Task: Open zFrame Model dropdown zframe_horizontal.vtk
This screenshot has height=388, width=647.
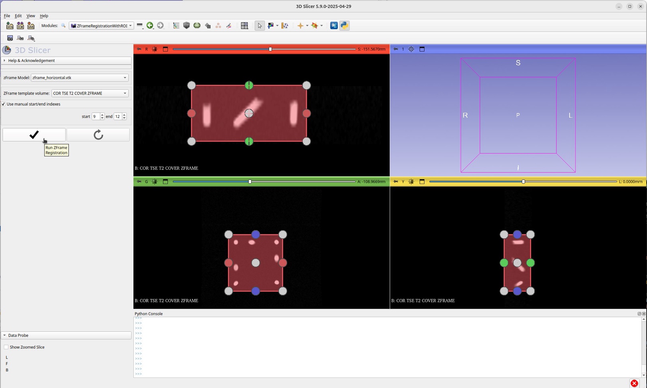Action: coord(79,78)
